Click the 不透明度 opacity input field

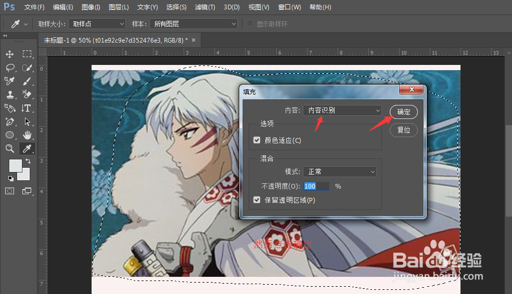(316, 186)
